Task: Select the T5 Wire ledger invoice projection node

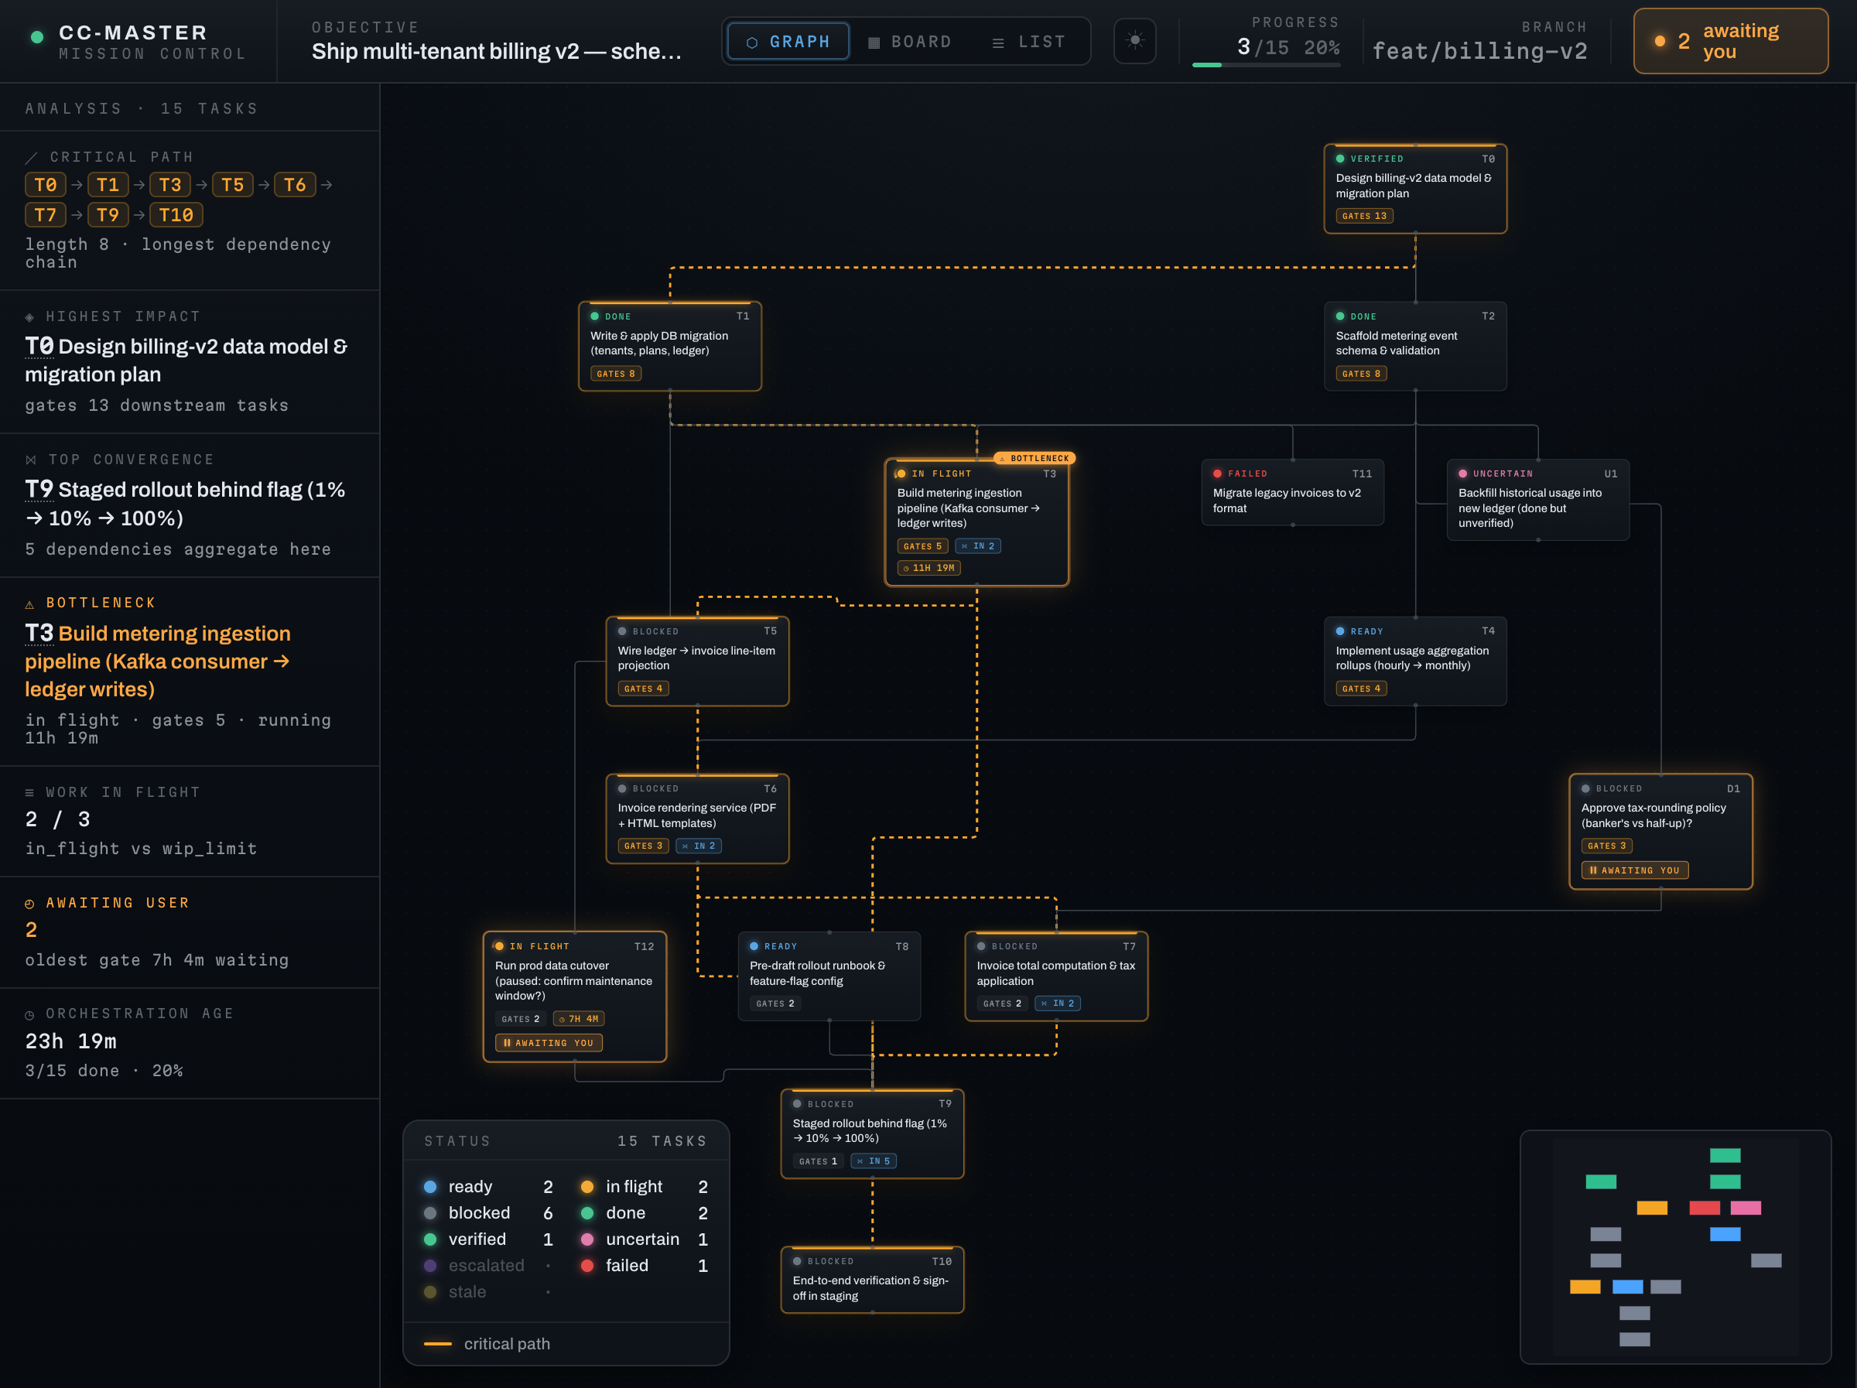Action: (697, 662)
